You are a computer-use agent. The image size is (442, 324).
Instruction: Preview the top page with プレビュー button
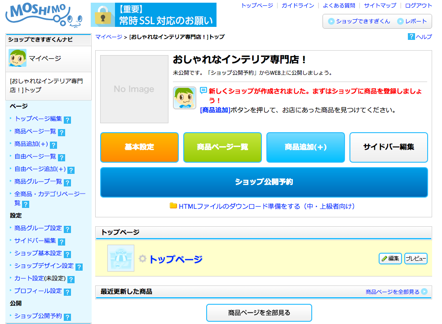415,259
